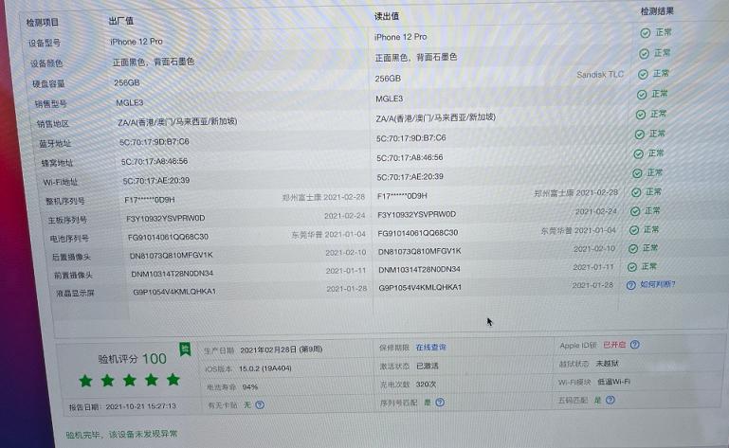Click the 读出值 column header
This screenshot has width=729, height=448.
click(387, 16)
